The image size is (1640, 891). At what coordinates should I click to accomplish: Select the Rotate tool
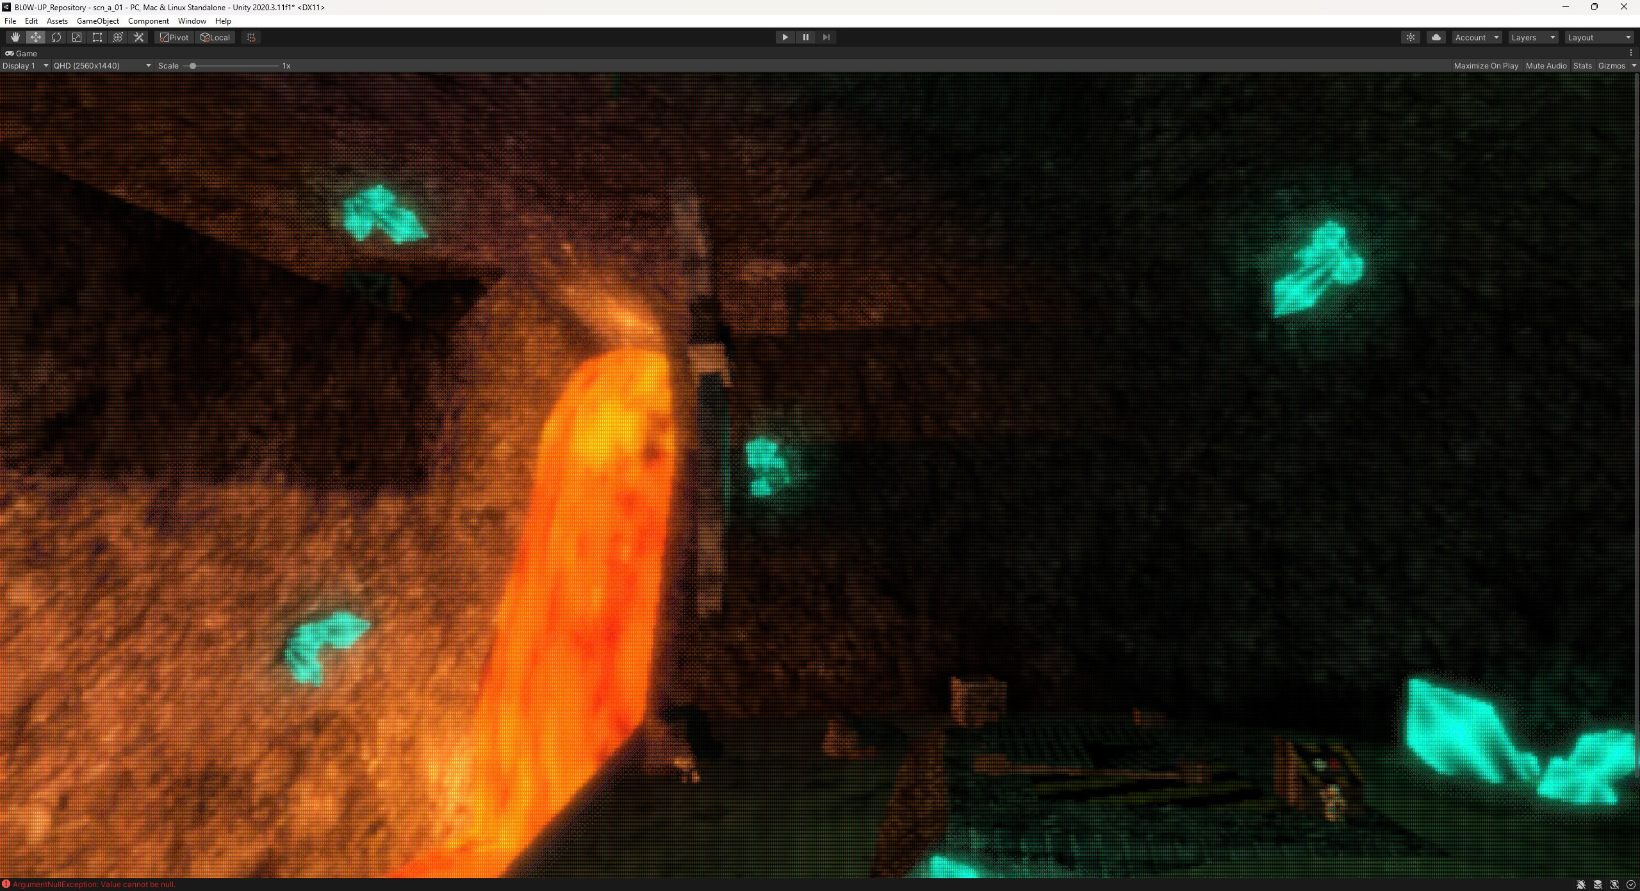coord(56,37)
